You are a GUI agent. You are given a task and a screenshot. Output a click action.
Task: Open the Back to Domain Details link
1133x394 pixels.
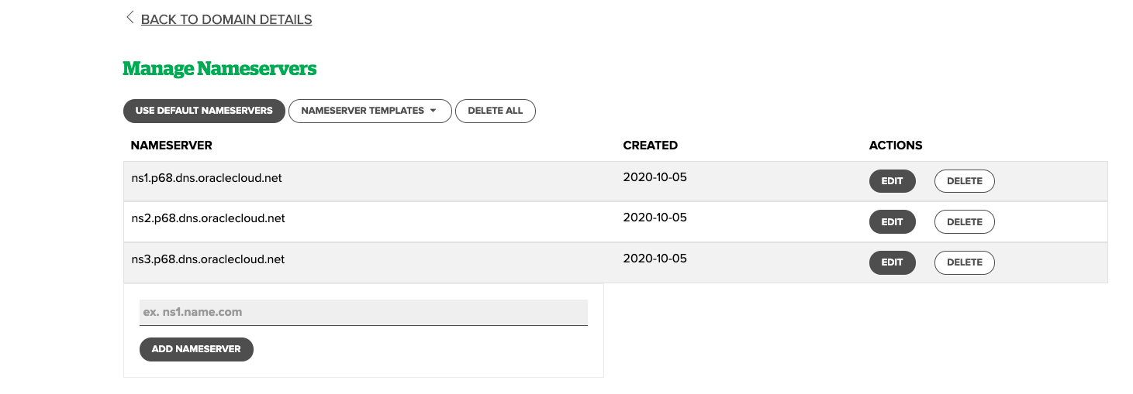pos(226,19)
